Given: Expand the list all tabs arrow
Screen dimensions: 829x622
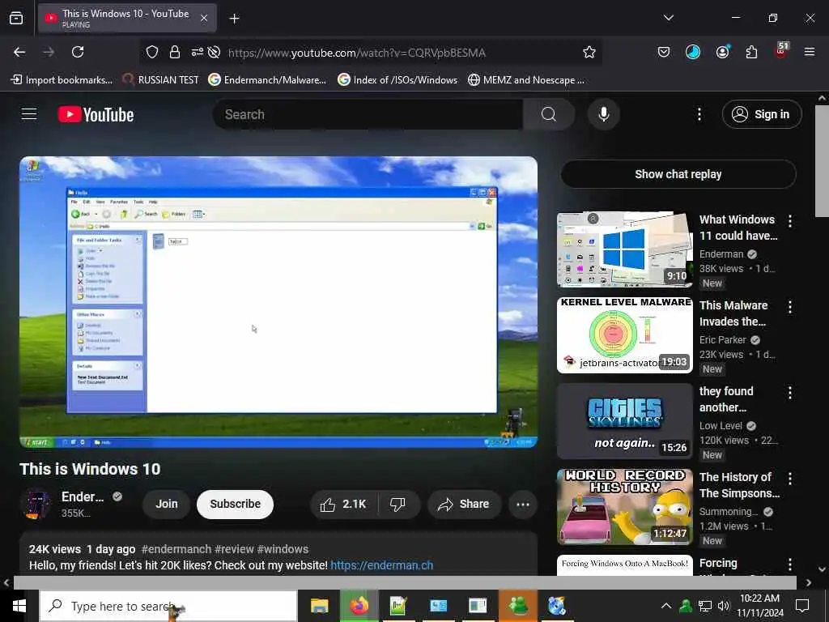Looking at the screenshot, I should pyautogui.click(x=668, y=18).
